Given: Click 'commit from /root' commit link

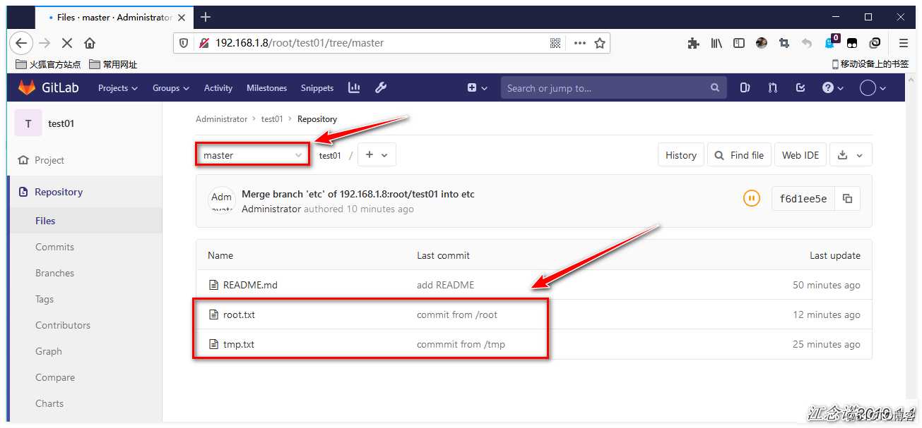Looking at the screenshot, I should (457, 314).
